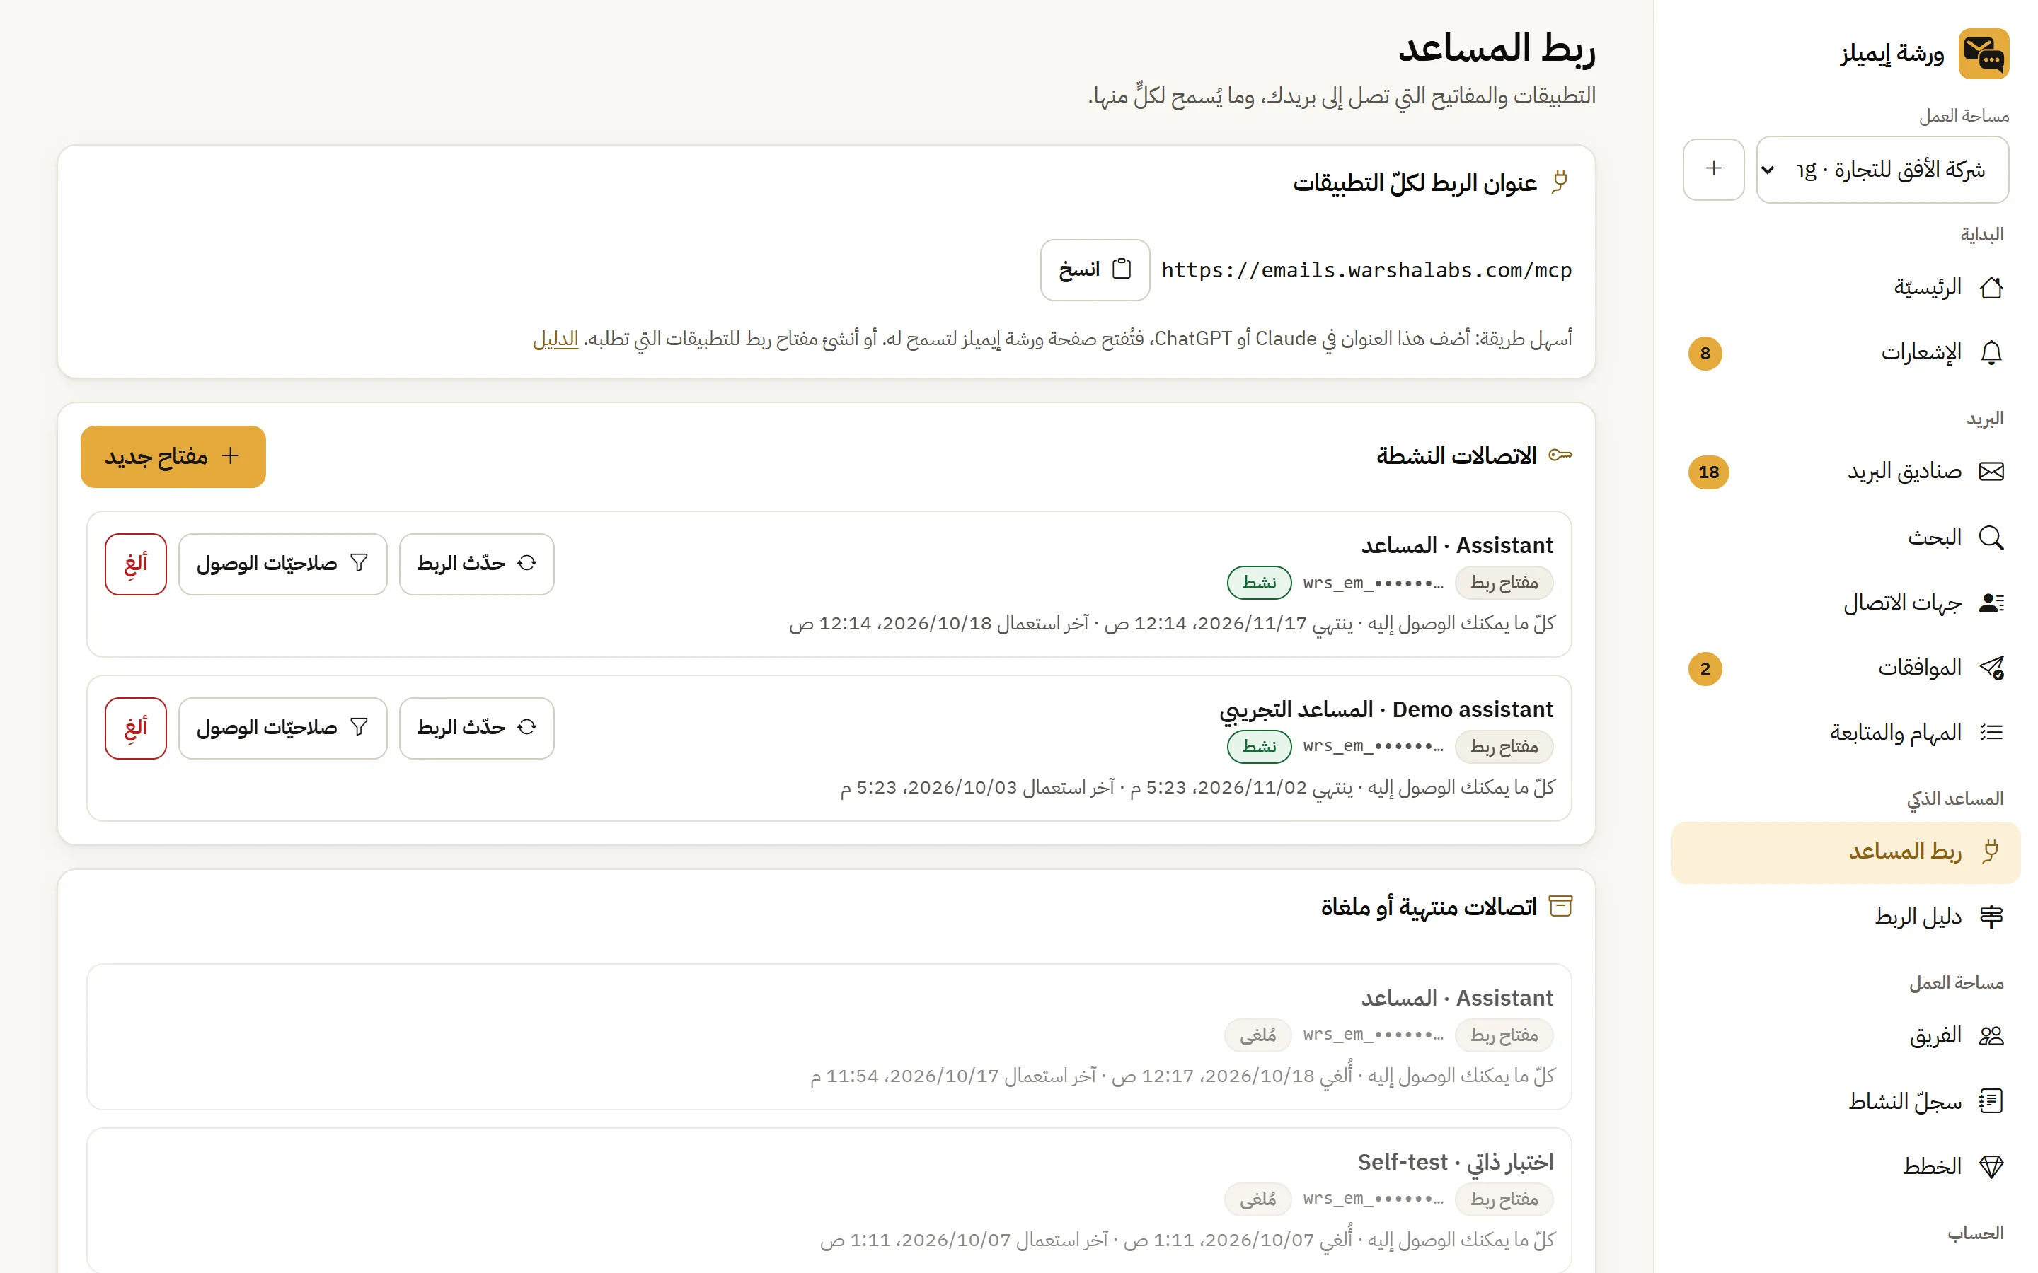Open الرئيسيّة home page
This screenshot has height=1273, width=2038.
tap(1845, 287)
